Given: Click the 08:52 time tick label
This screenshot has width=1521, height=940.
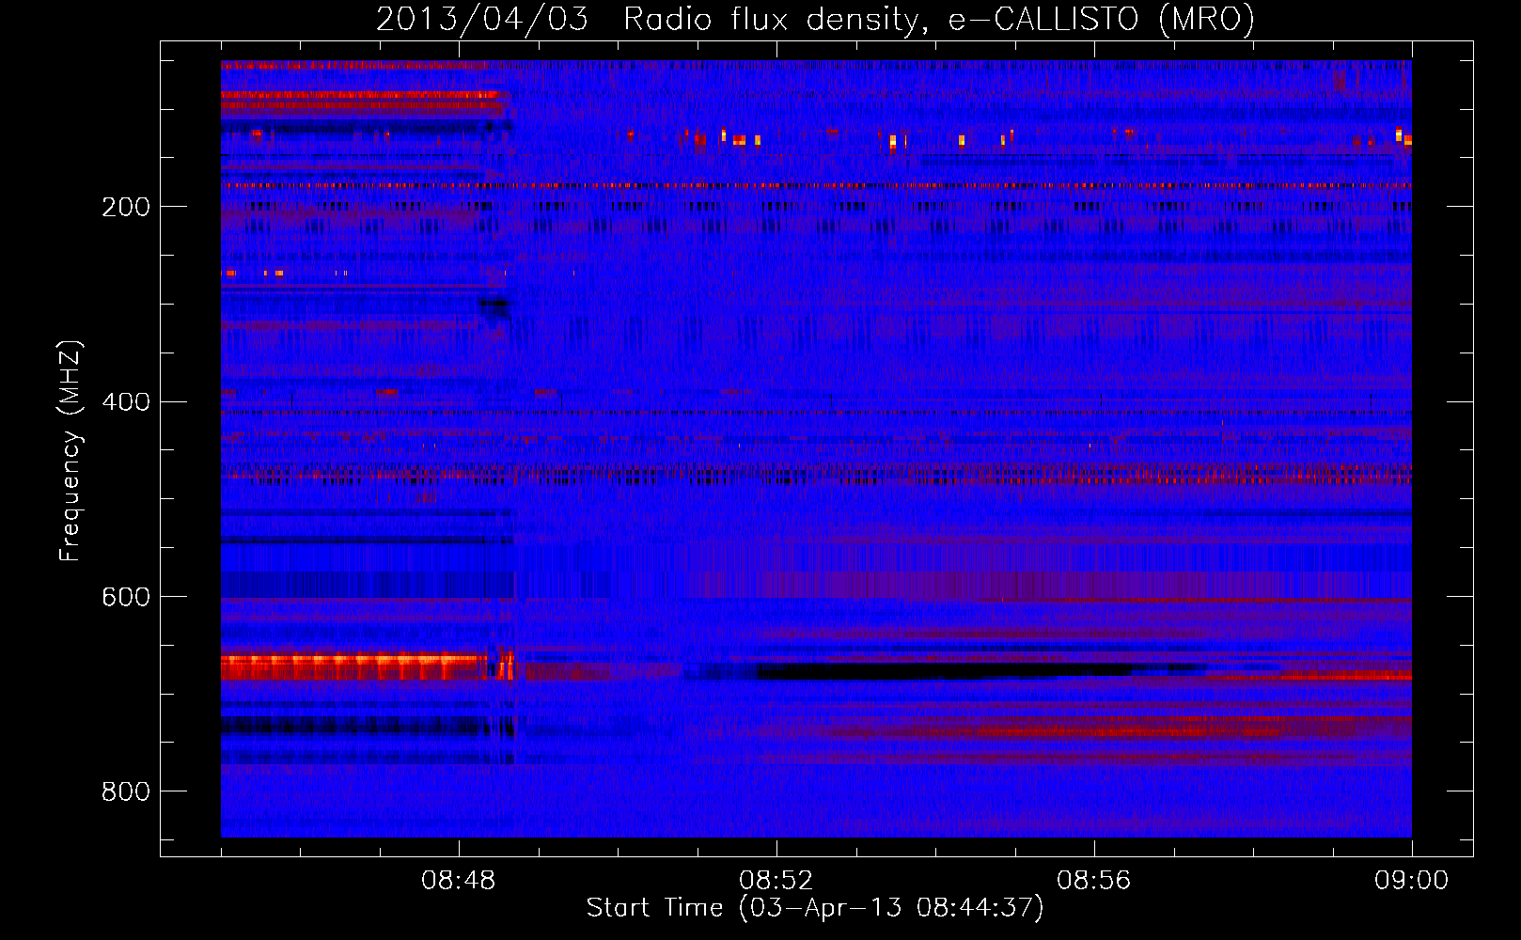Looking at the screenshot, I should [776, 881].
